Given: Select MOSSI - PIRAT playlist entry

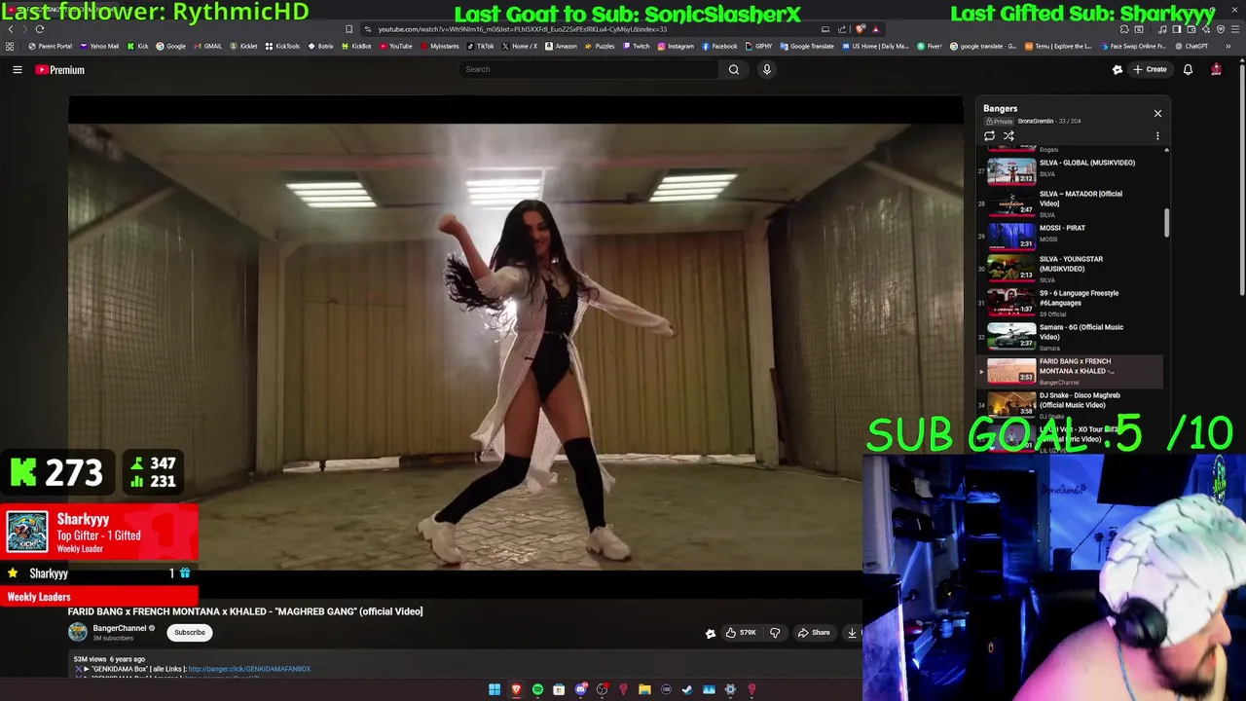Looking at the screenshot, I should coord(1071,235).
